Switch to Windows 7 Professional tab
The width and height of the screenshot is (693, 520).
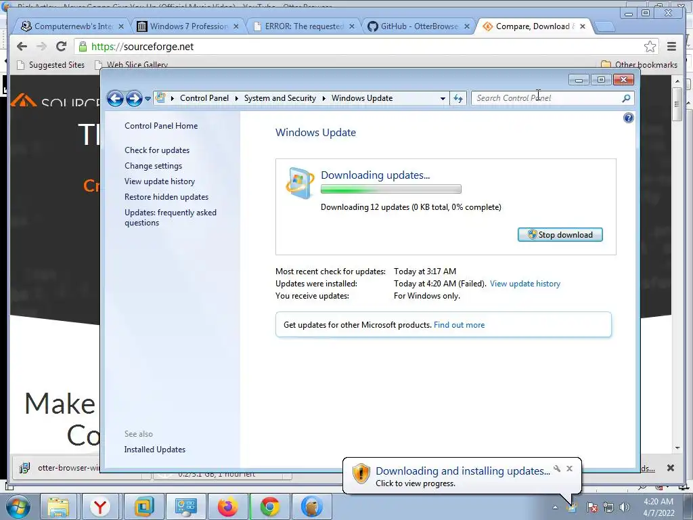click(189, 26)
